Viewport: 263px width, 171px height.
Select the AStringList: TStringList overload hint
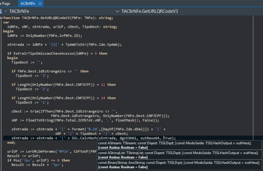tap(179, 155)
